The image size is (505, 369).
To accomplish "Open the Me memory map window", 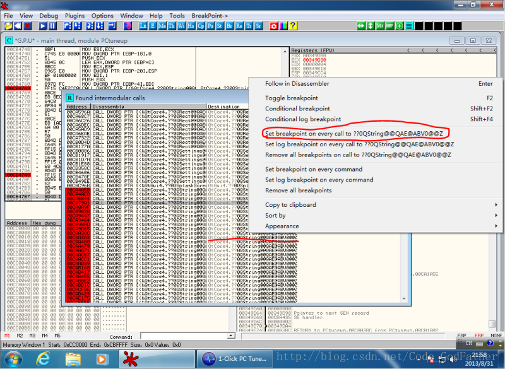I will (162, 26).
